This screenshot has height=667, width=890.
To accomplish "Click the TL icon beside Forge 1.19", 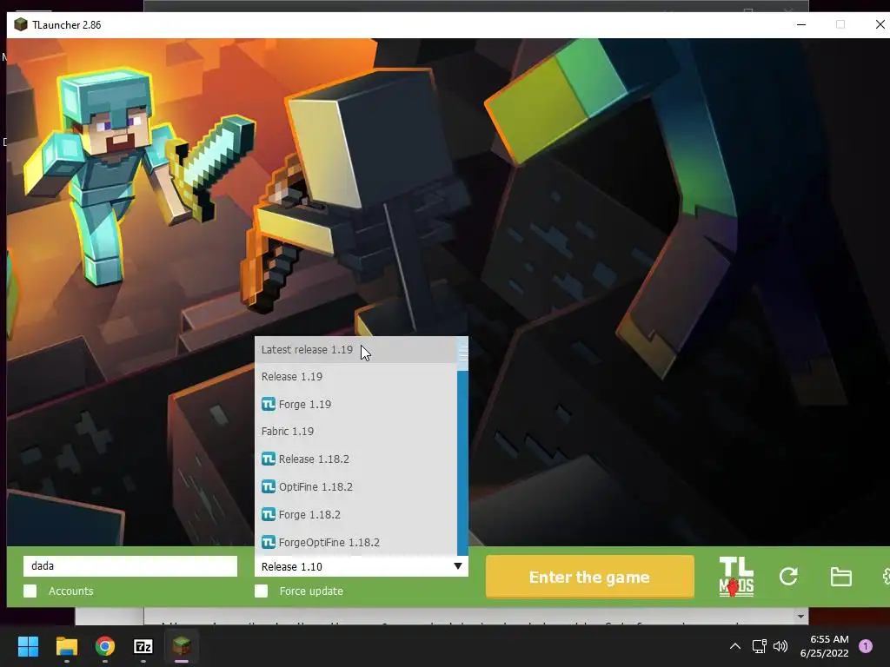I will [x=269, y=404].
